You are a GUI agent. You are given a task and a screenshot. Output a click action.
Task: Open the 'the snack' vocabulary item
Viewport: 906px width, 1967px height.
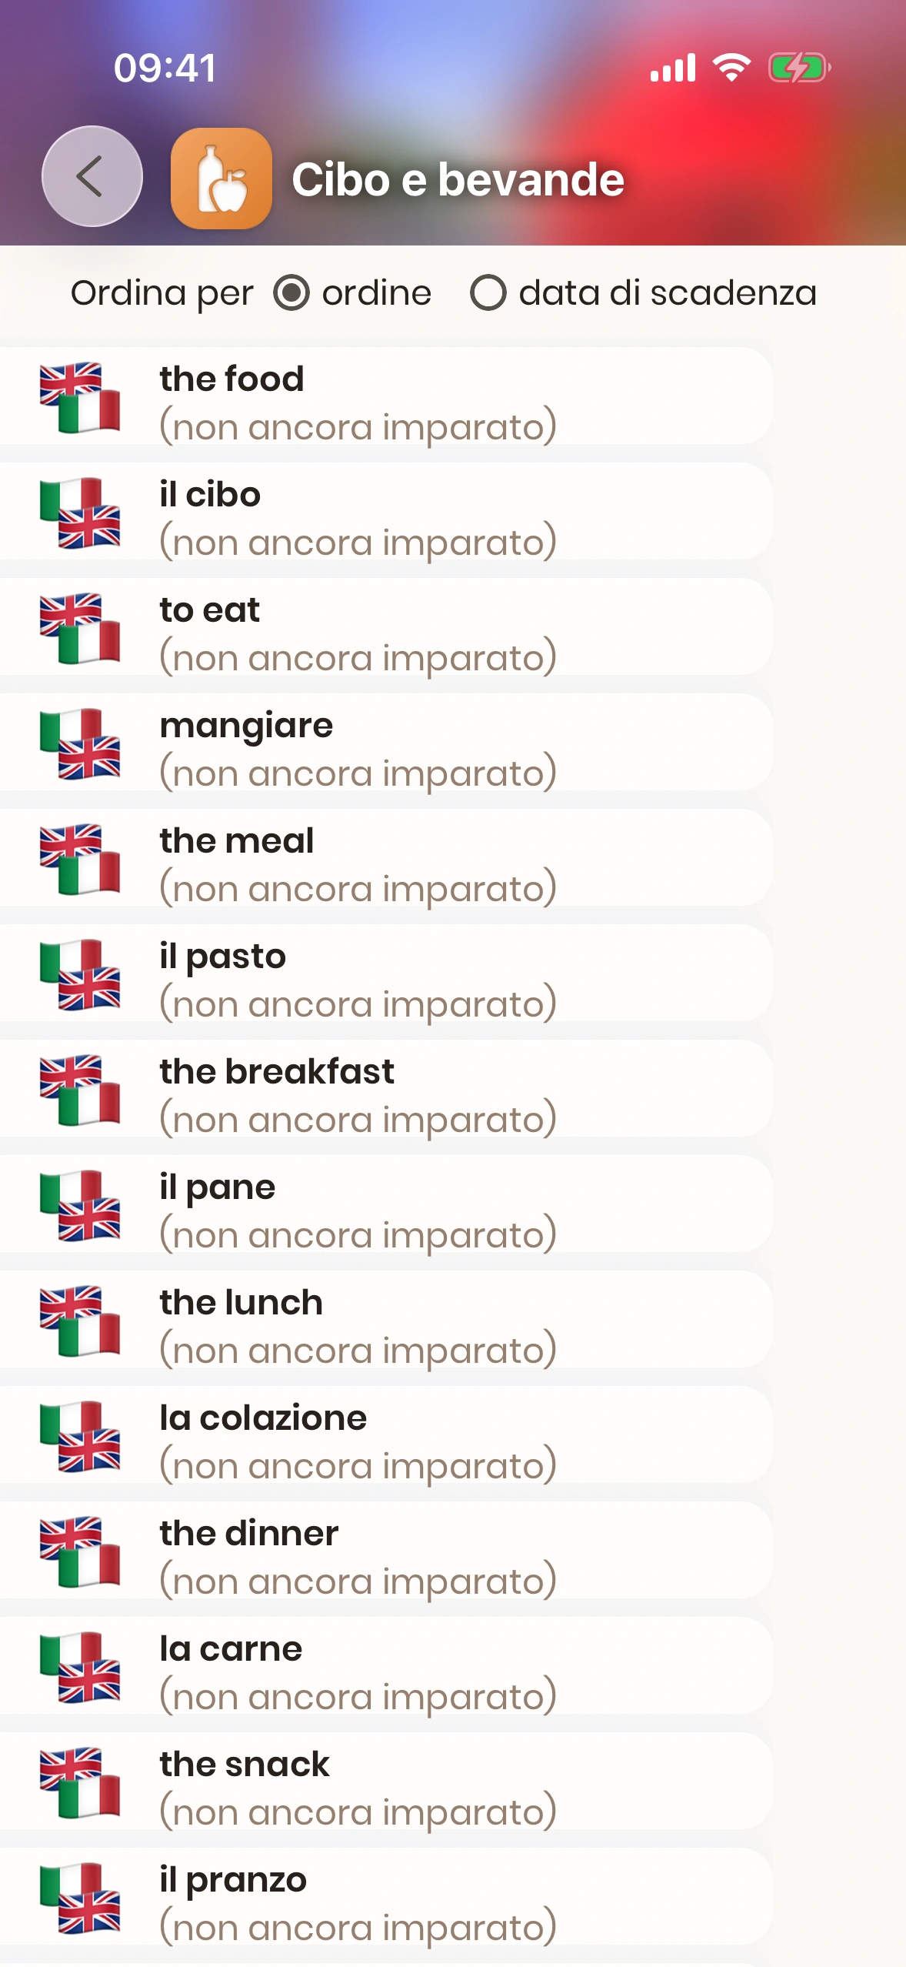[x=385, y=1782]
